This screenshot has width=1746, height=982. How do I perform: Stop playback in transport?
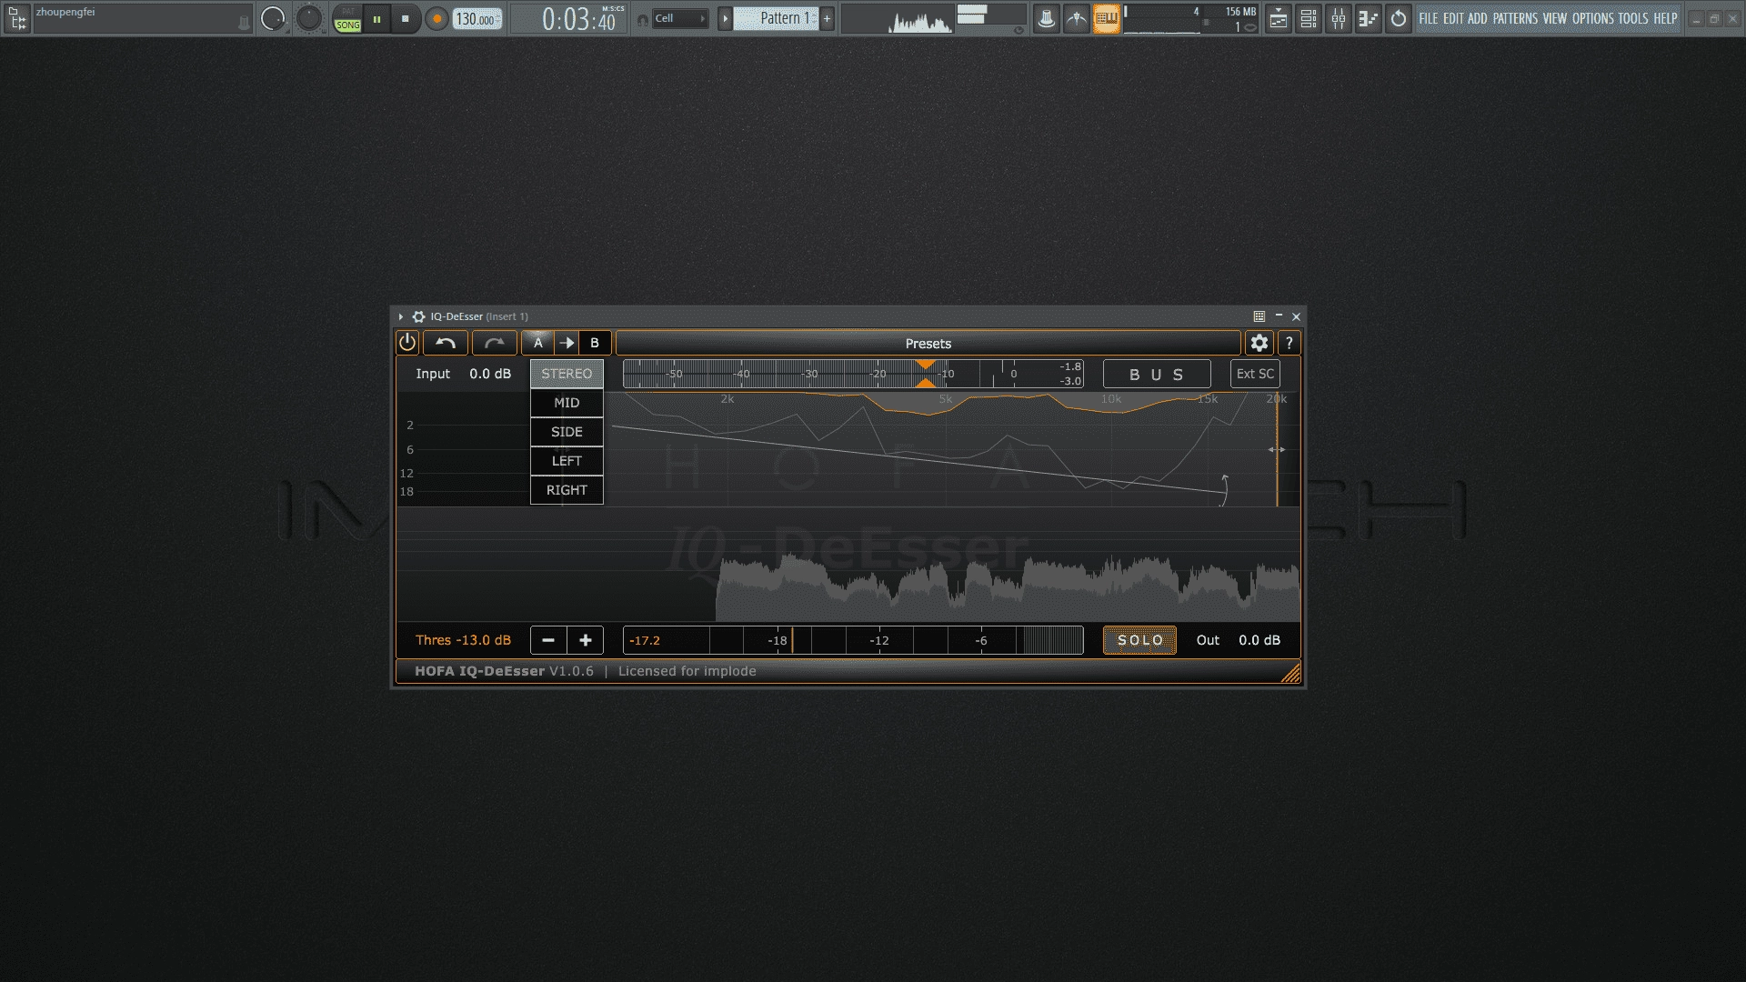pyautogui.click(x=405, y=18)
